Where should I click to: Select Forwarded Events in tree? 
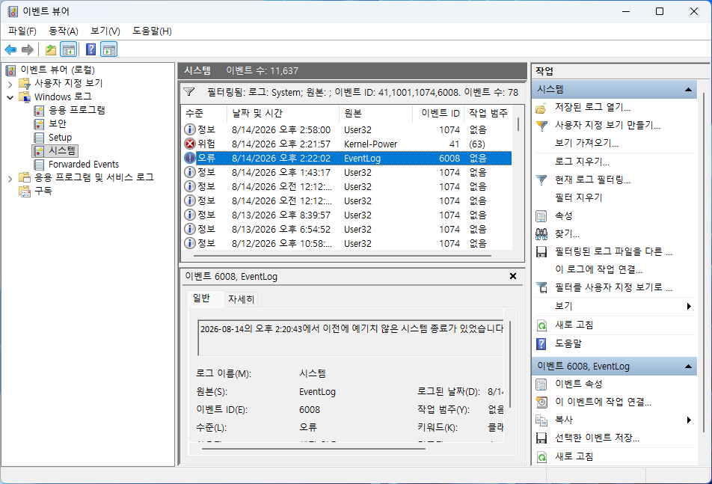tap(84, 165)
